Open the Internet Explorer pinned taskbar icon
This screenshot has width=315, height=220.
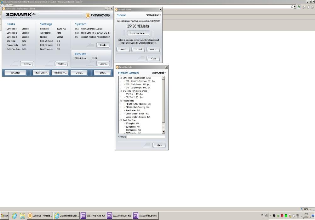(14, 216)
